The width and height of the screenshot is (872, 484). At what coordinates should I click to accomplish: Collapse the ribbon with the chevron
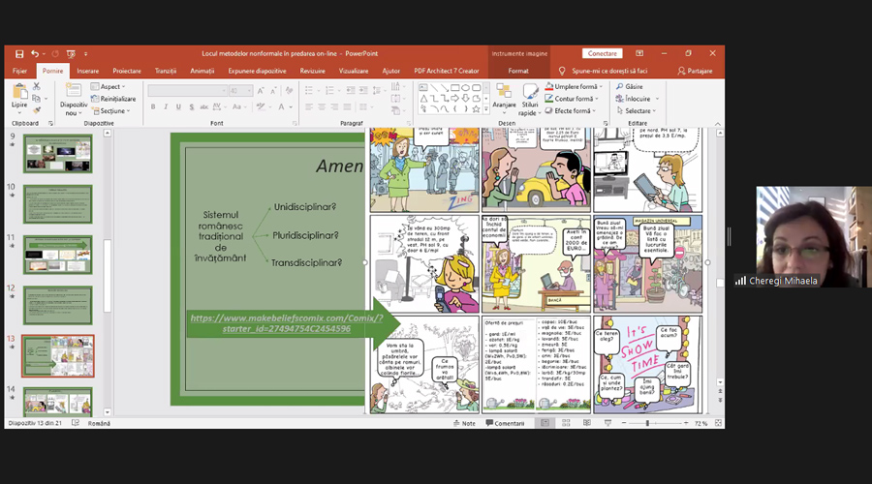coord(717,123)
